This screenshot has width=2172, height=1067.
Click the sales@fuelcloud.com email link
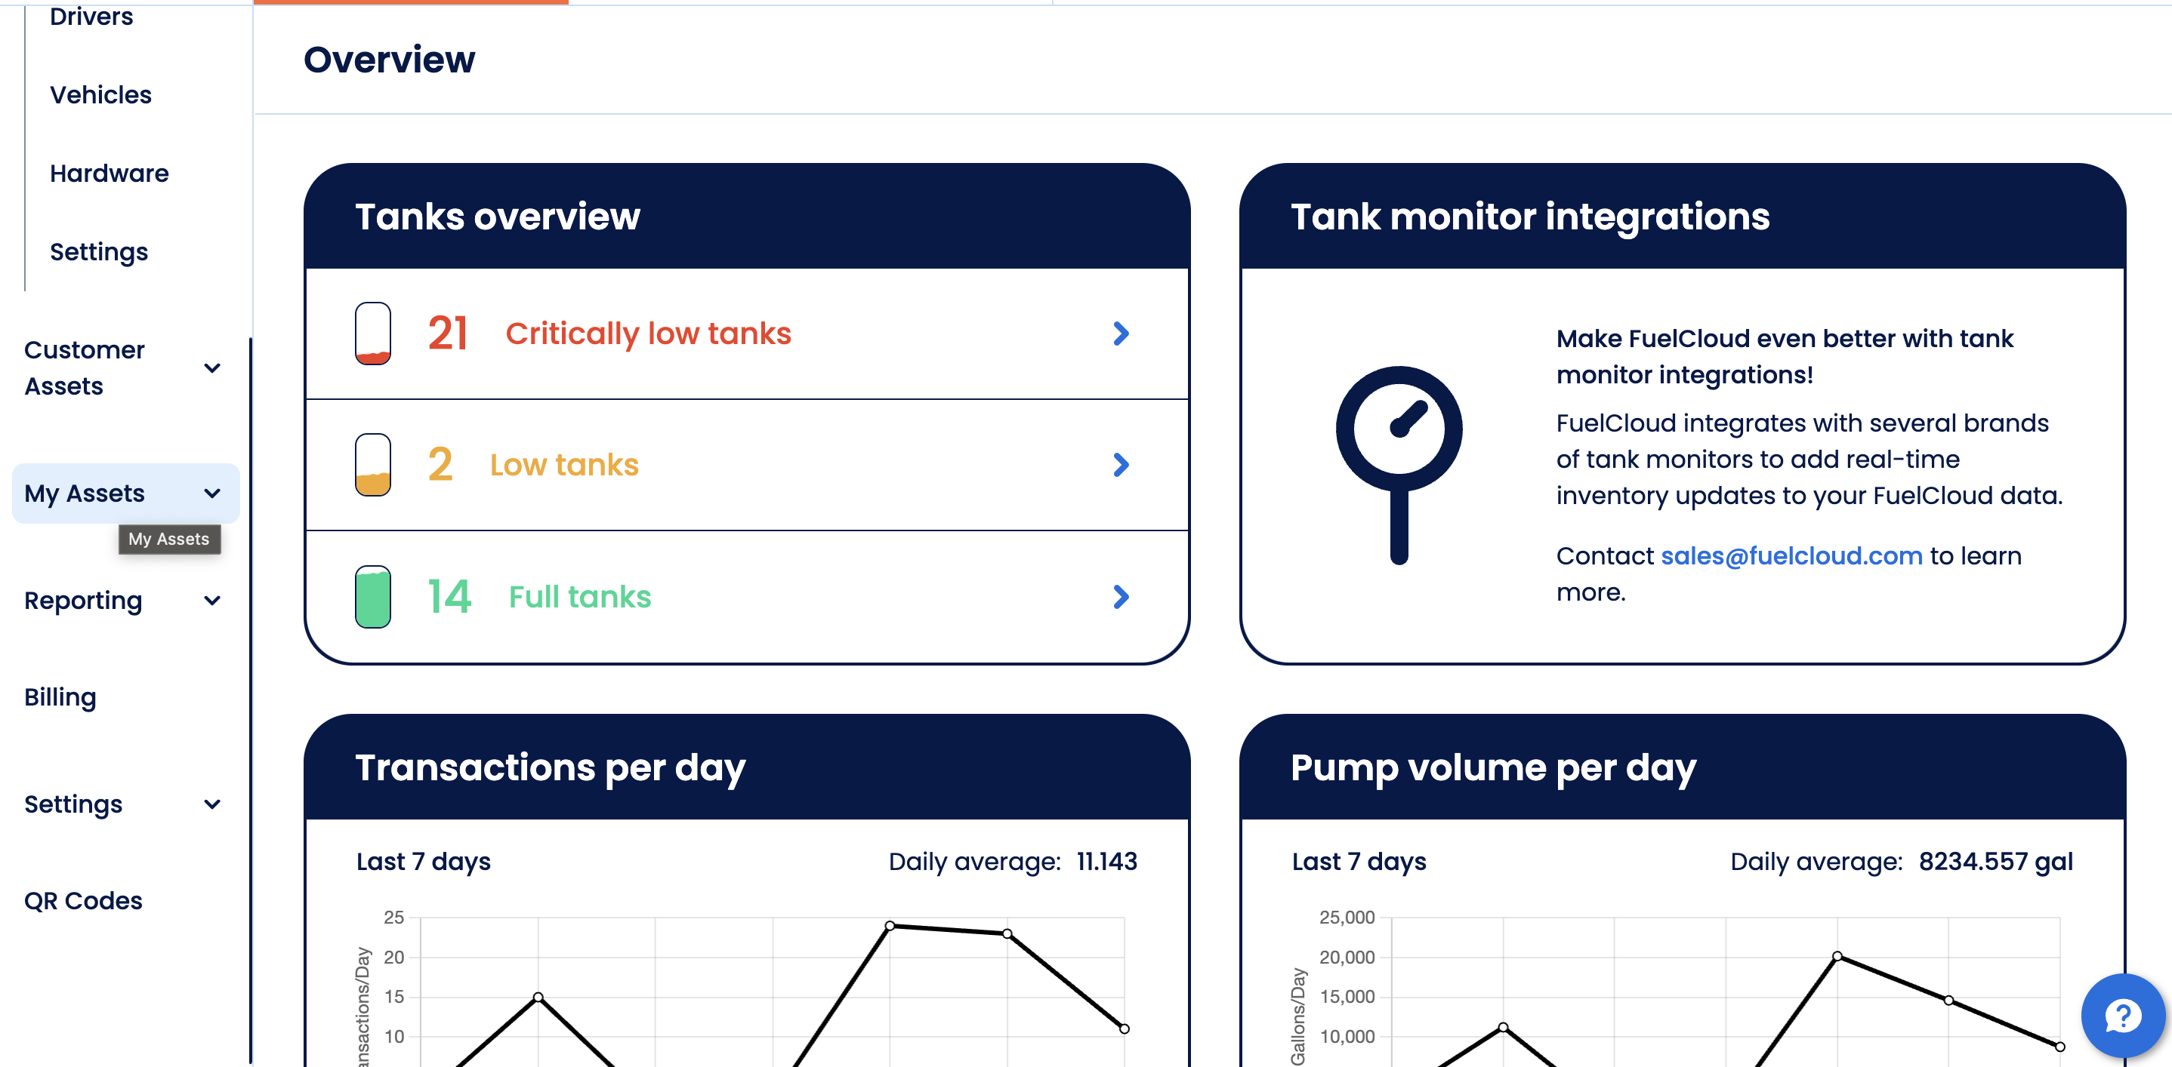[1791, 556]
